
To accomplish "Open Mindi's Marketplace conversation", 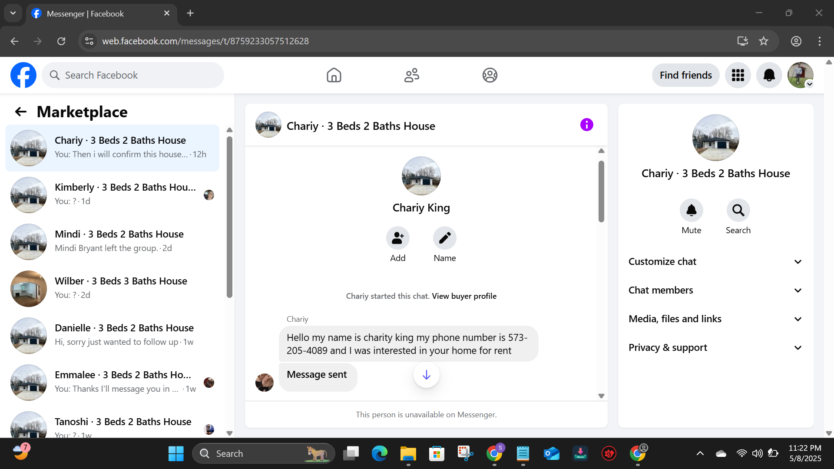I will (x=112, y=242).
